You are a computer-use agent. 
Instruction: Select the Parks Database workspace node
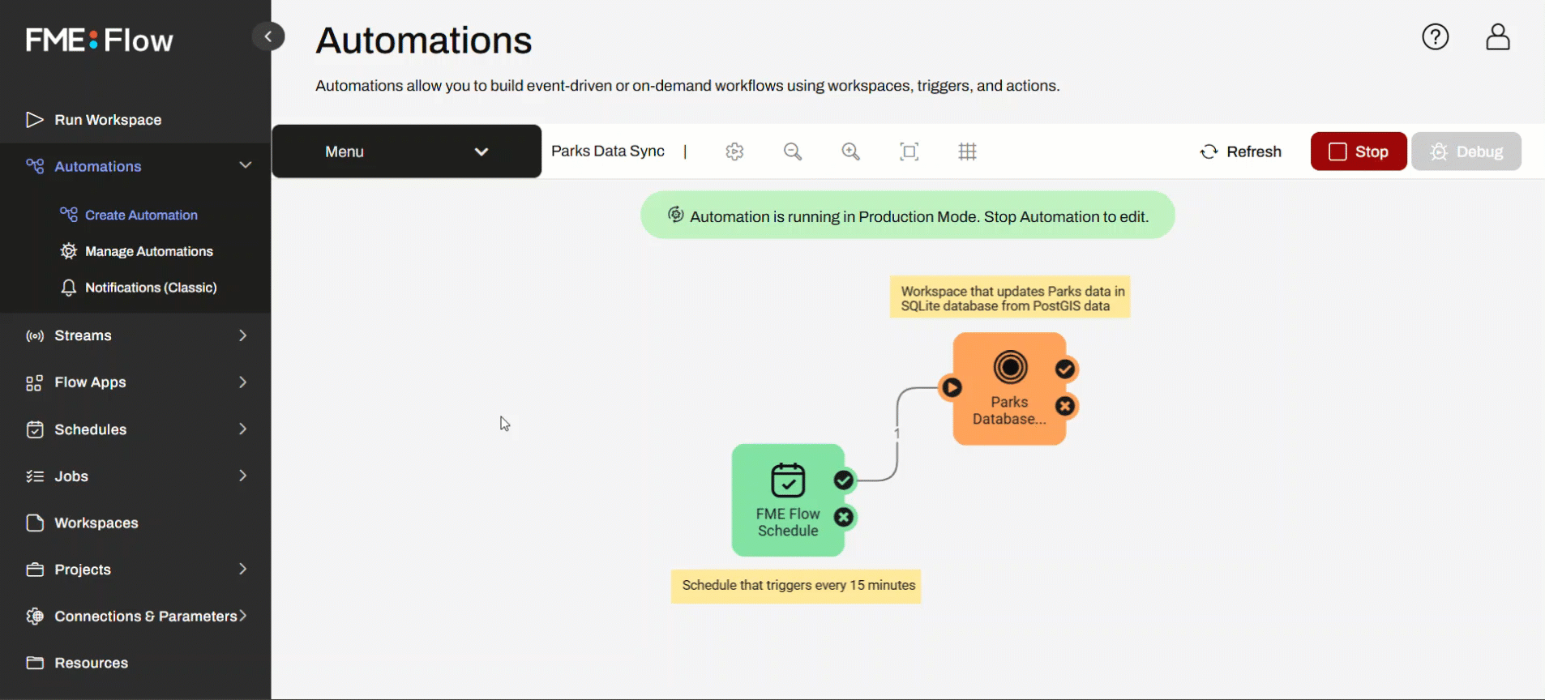(x=1008, y=389)
